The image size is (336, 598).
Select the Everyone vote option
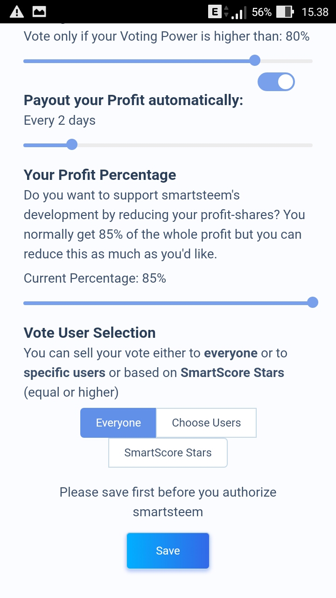118,423
